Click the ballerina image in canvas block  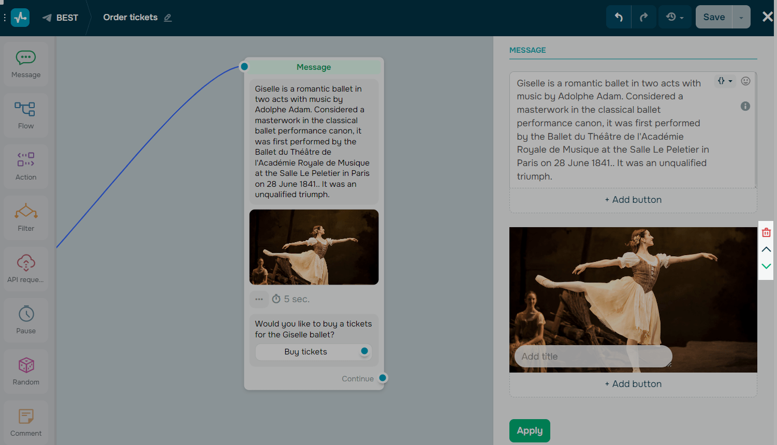pos(314,247)
